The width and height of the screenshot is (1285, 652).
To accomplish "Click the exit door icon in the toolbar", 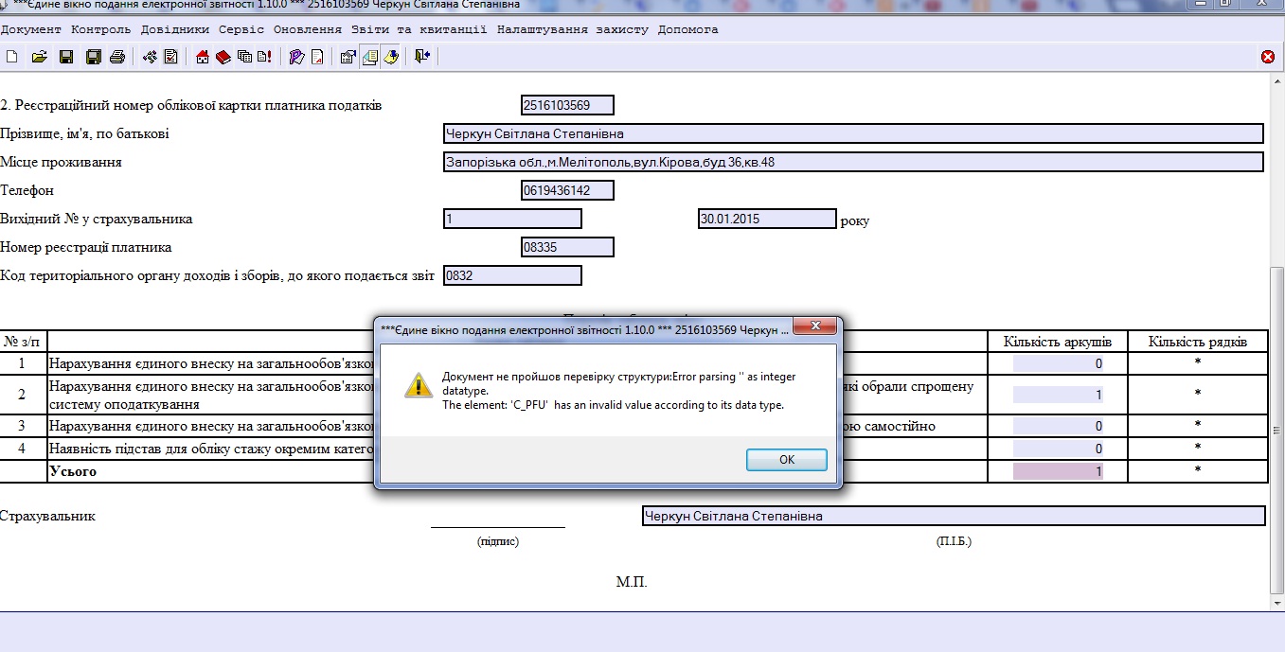I will (422, 57).
